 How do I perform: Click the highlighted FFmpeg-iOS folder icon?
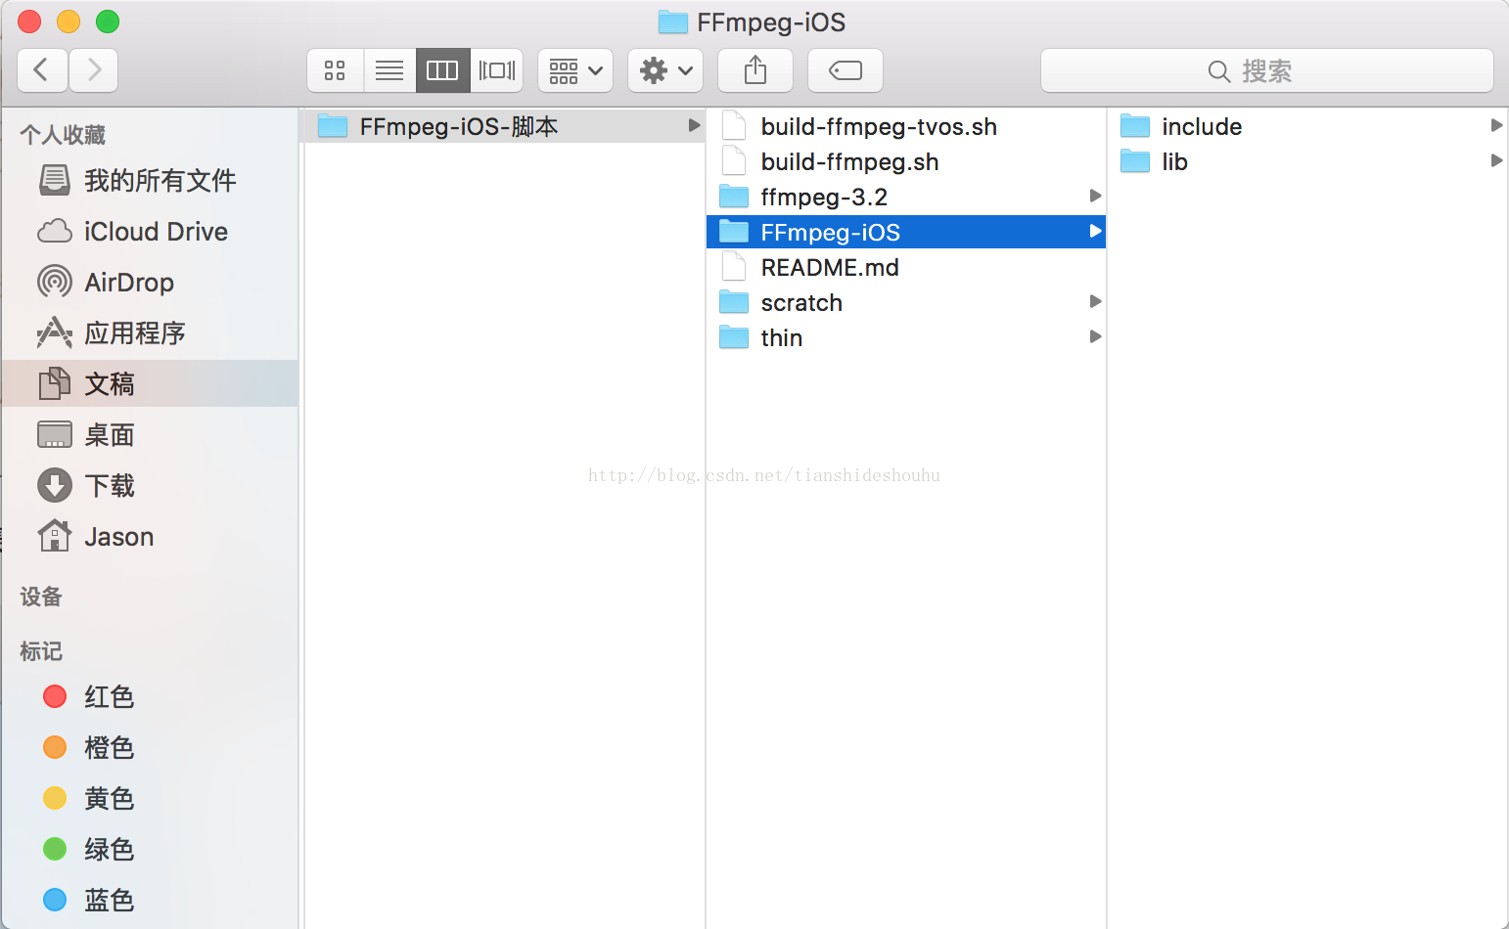(734, 232)
